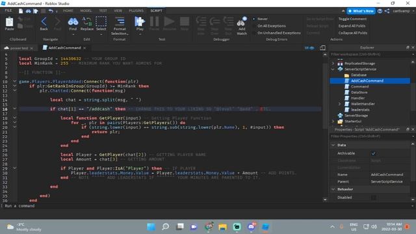Click the UI visibility toggle above the editor
Viewport: 416px width, 234px height.
pos(309,48)
